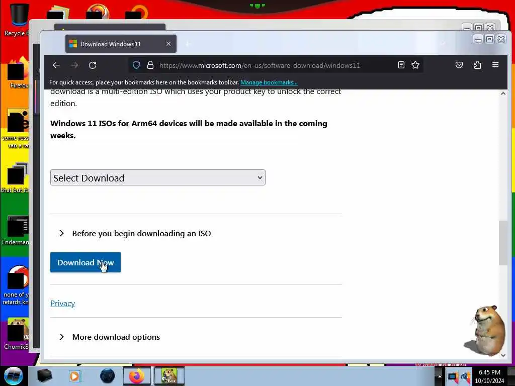515x386 pixels.
Task: Open the Select Download dropdown
Action: (x=157, y=177)
